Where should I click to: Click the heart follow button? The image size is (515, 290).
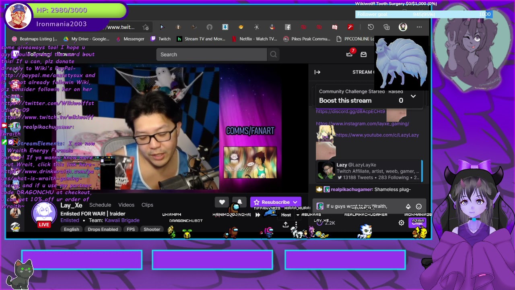222,202
